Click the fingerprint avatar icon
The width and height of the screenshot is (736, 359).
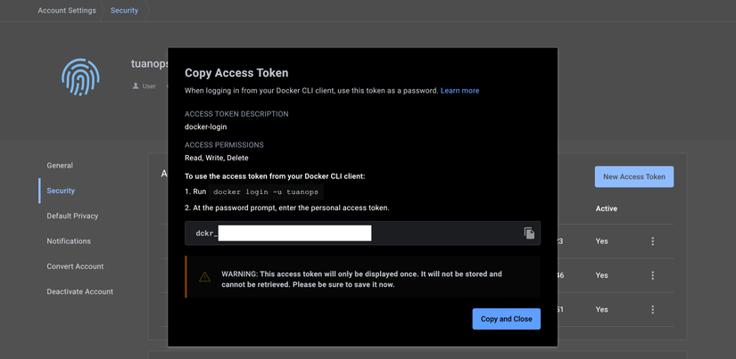click(80, 77)
